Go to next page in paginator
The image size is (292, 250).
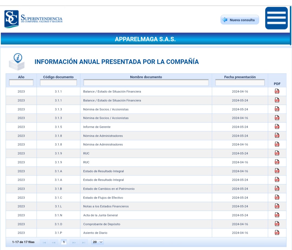click(x=74, y=242)
